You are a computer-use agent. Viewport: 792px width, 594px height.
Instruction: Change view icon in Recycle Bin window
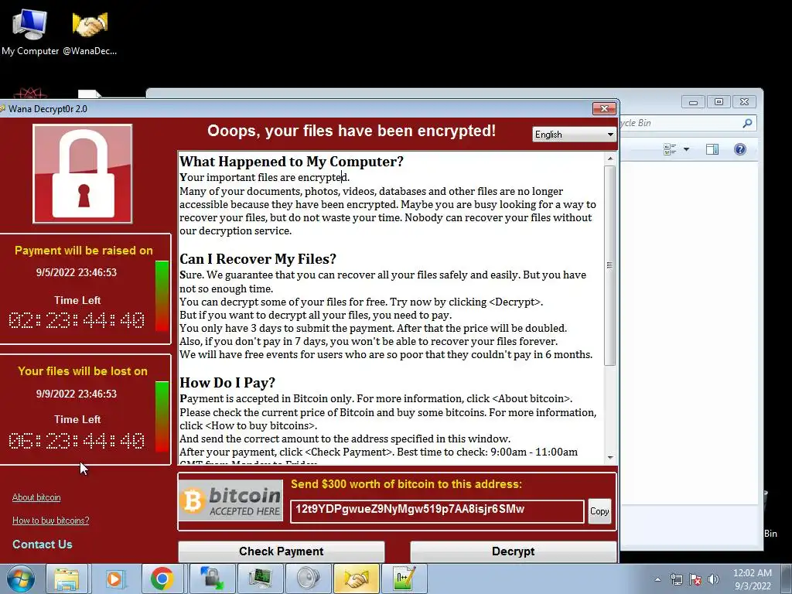670,149
